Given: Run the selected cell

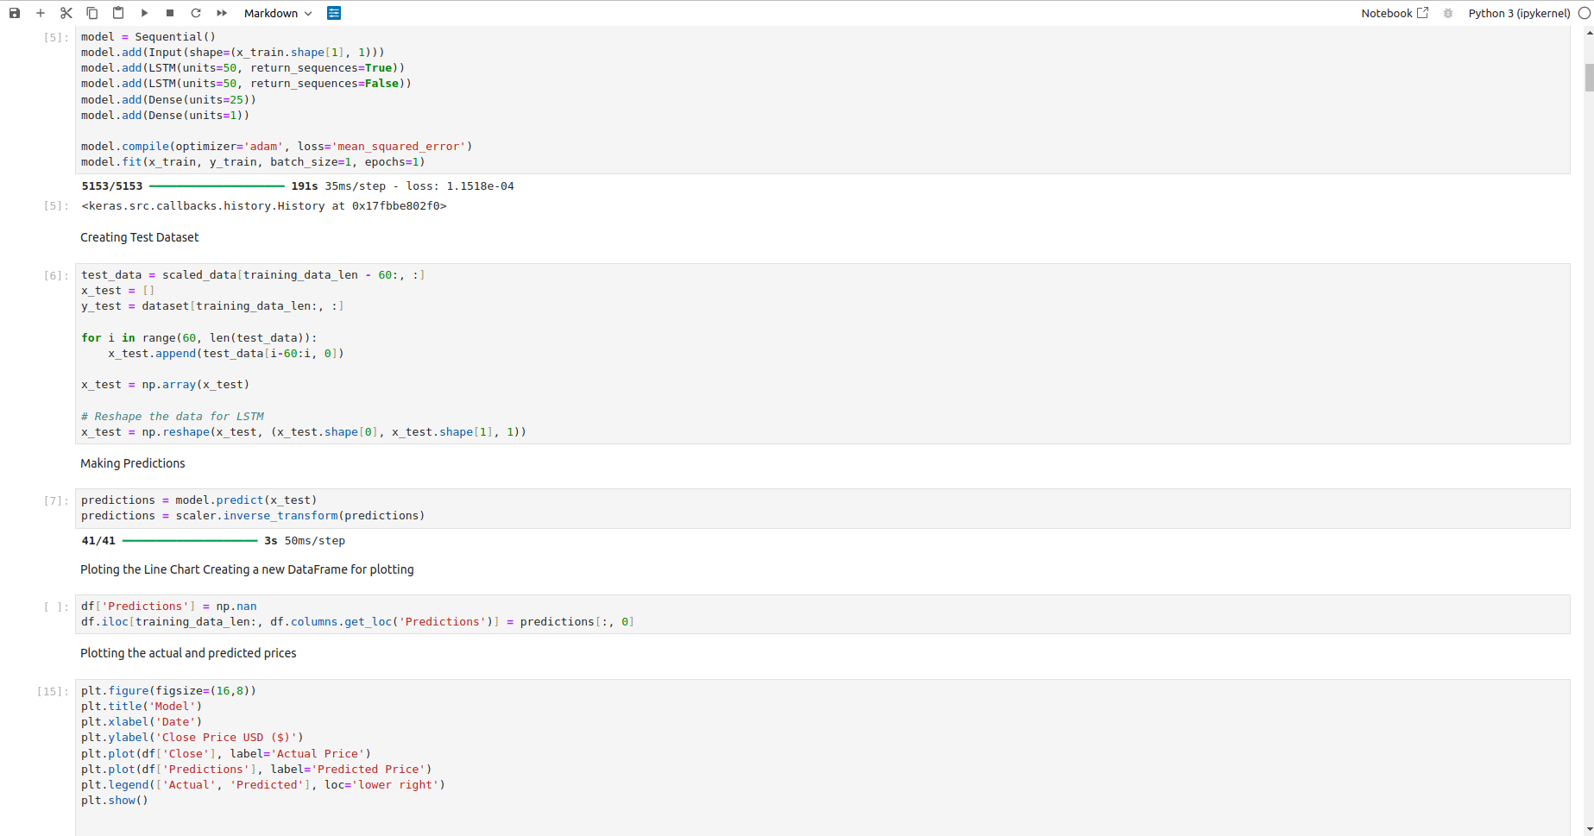Looking at the screenshot, I should point(144,13).
